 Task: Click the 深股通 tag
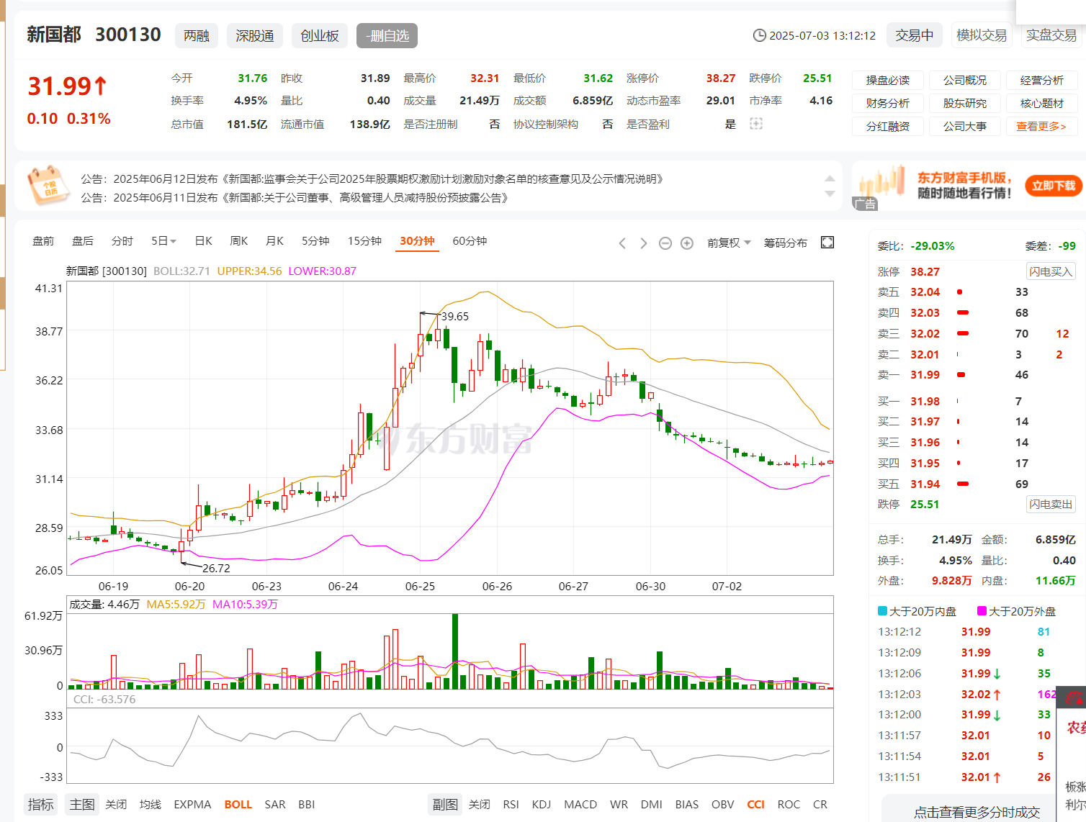tap(255, 36)
